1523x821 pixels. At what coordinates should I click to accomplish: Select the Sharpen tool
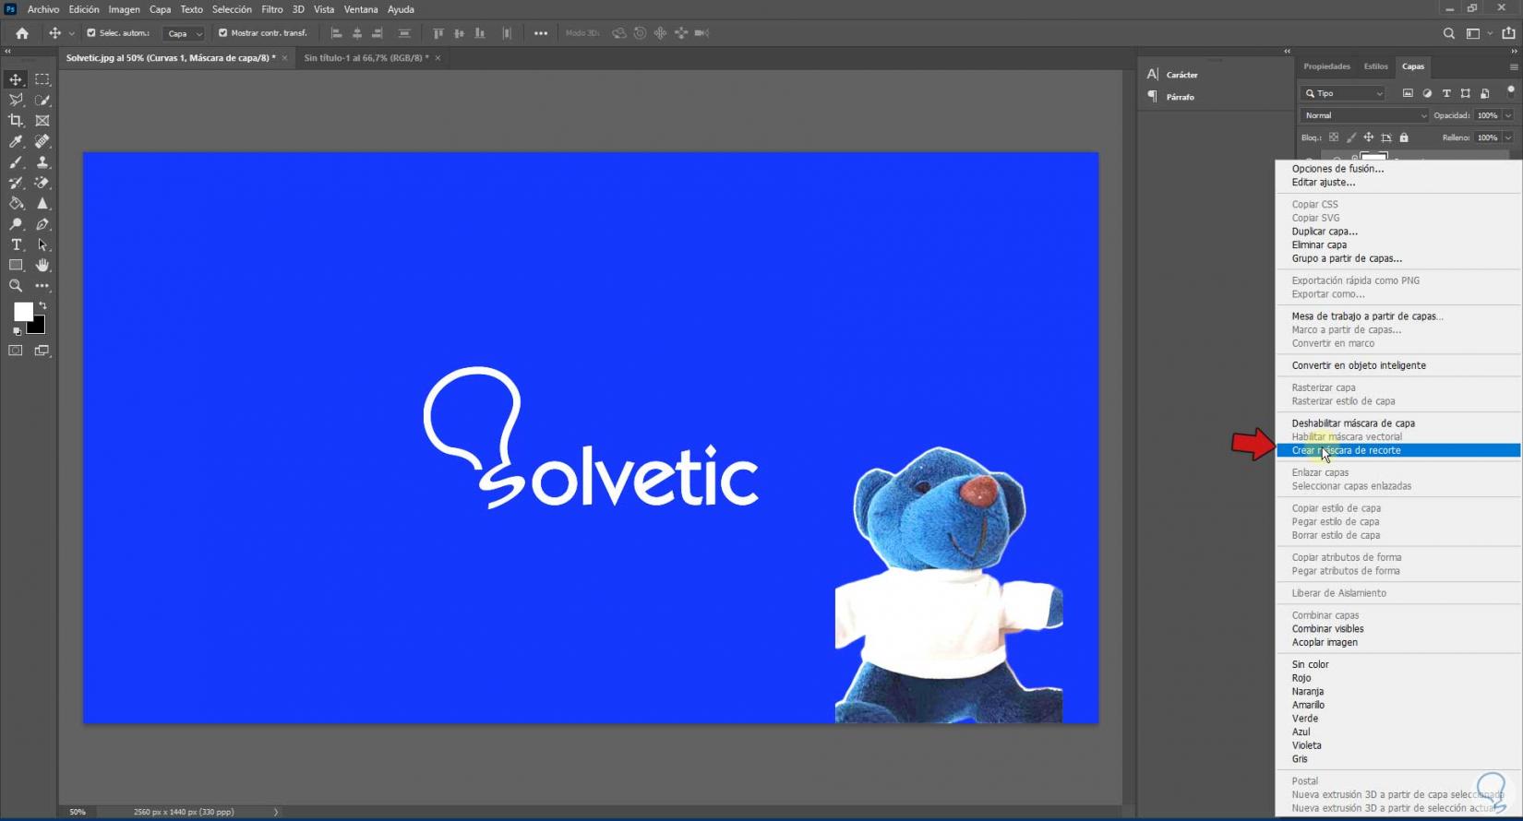pyautogui.click(x=42, y=203)
